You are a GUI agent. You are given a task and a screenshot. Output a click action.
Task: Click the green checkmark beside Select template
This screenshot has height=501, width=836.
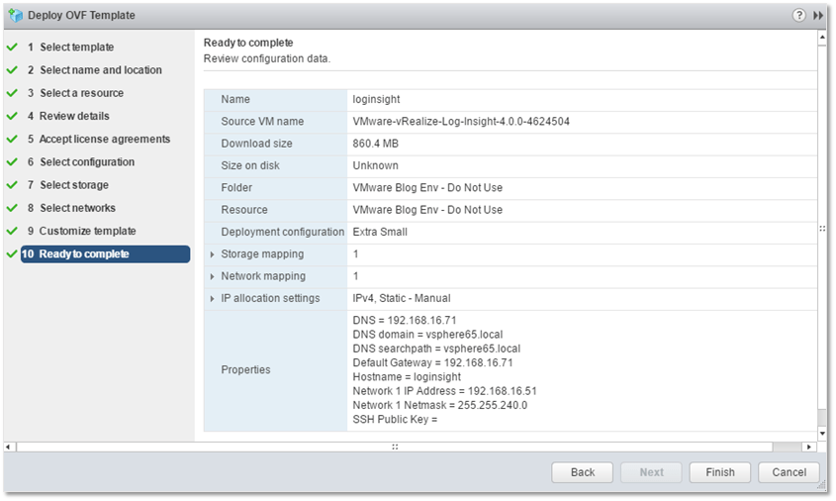tap(12, 47)
